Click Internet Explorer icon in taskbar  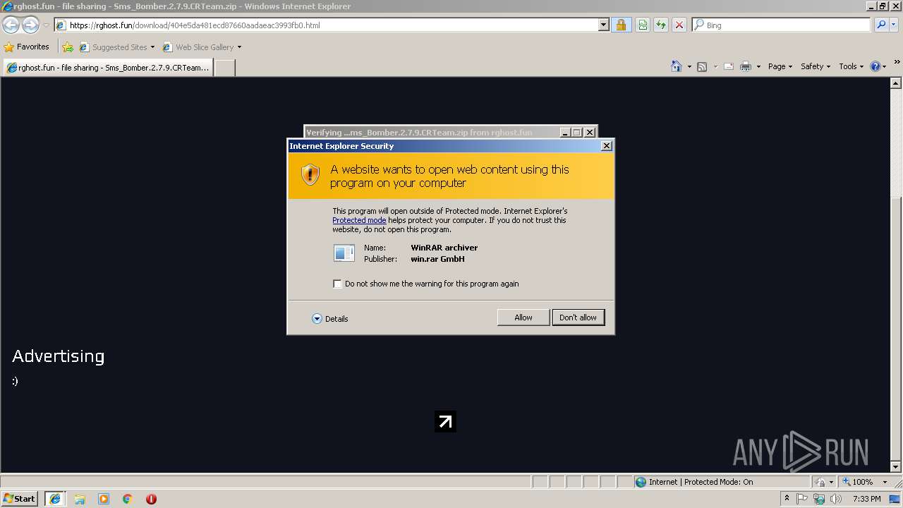coord(54,499)
